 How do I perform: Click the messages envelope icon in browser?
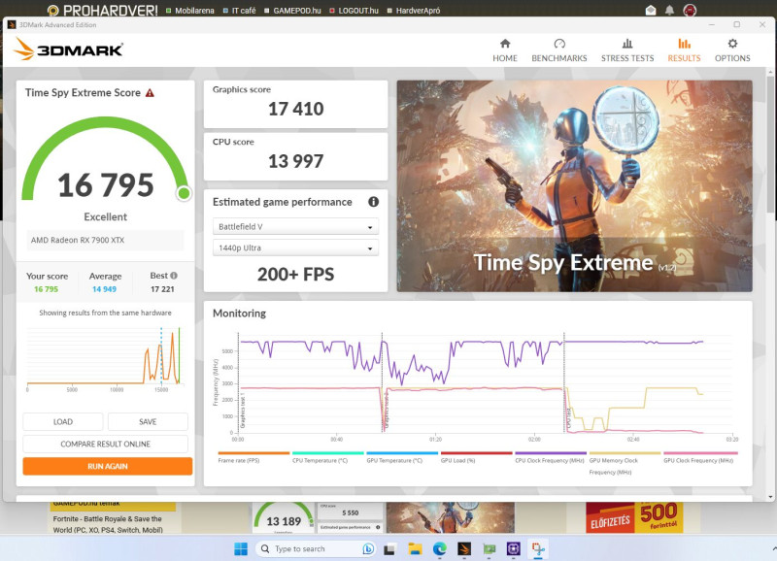651,10
